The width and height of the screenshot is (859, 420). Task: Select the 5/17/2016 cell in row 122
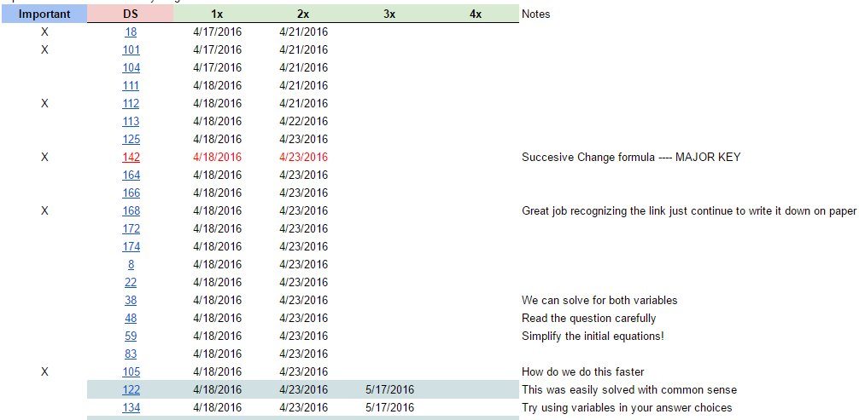point(389,390)
